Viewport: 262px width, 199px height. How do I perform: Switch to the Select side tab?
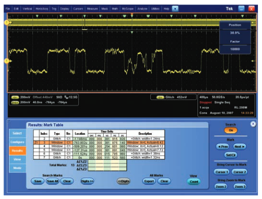click(18, 133)
